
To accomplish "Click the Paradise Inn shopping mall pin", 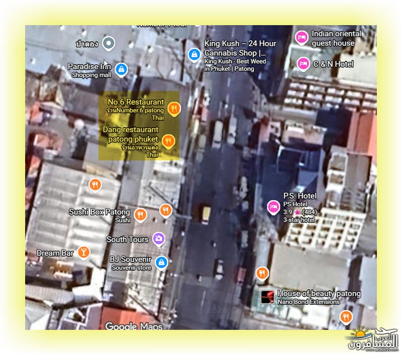I will pyautogui.click(x=121, y=69).
